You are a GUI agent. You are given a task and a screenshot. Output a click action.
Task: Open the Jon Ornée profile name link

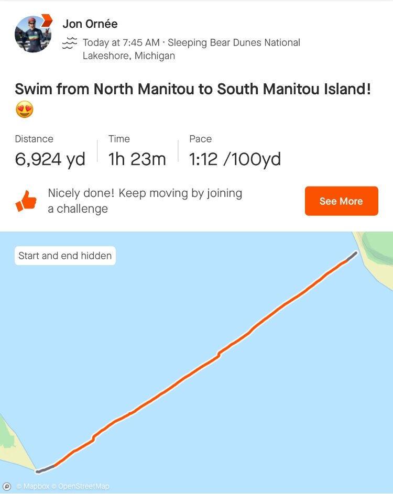pos(90,24)
